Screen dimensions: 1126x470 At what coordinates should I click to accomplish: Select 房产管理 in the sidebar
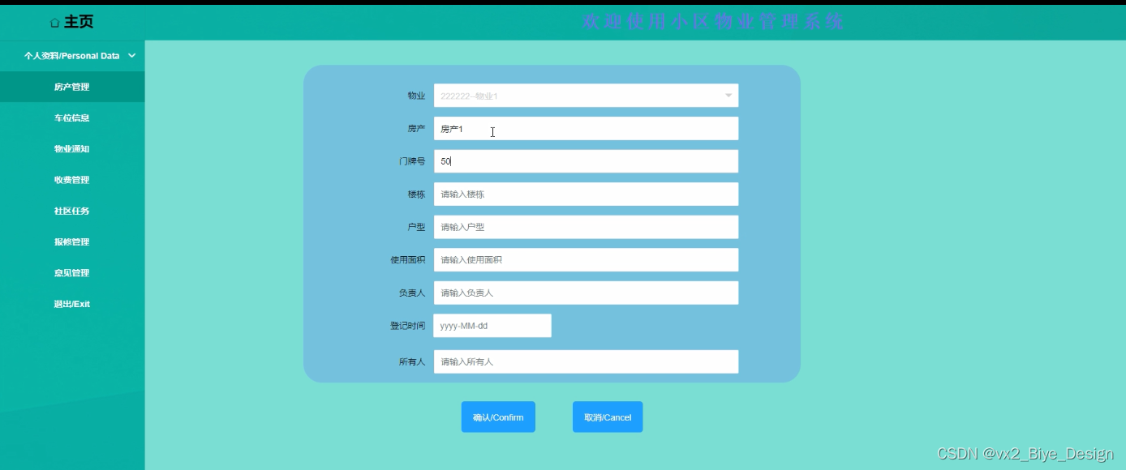click(x=72, y=87)
